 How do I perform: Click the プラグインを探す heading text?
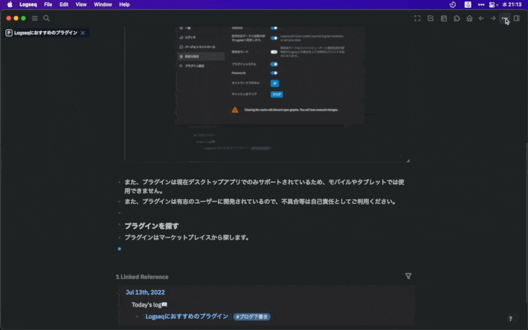(152, 226)
